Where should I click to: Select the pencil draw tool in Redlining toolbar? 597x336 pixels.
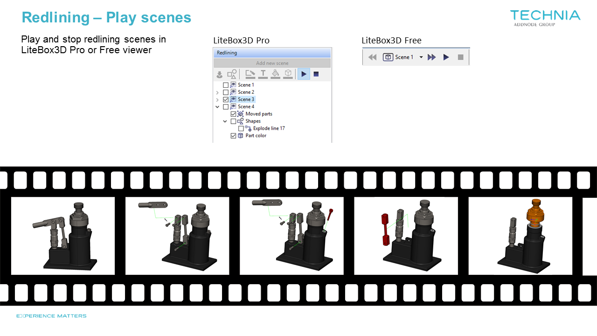(x=250, y=74)
